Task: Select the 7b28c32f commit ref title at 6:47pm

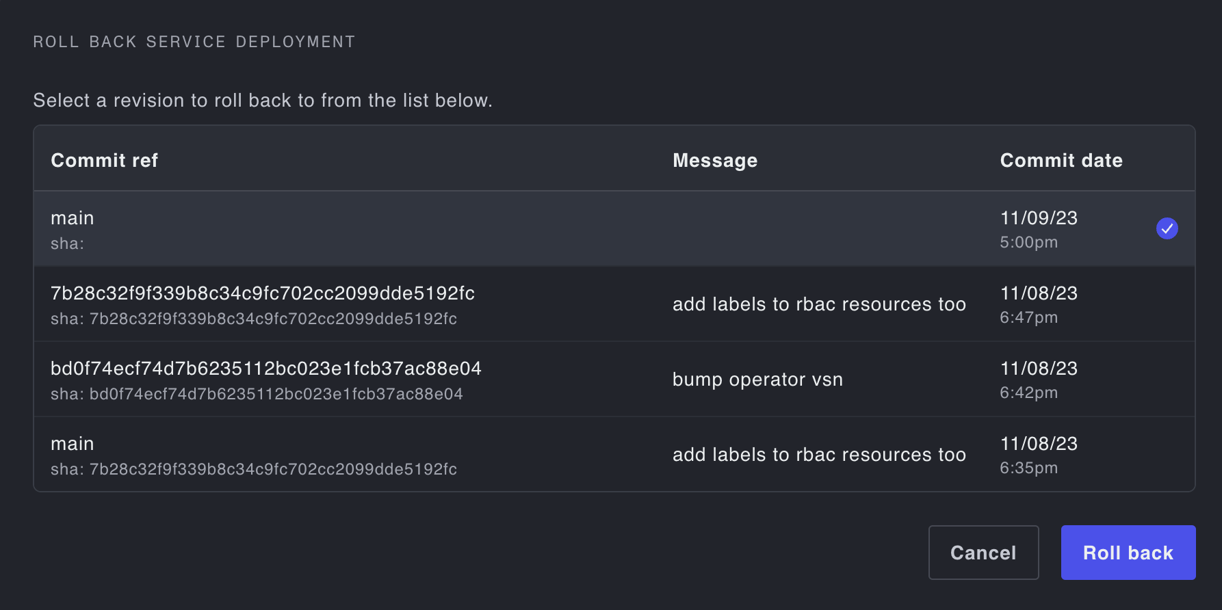Action: [x=262, y=293]
